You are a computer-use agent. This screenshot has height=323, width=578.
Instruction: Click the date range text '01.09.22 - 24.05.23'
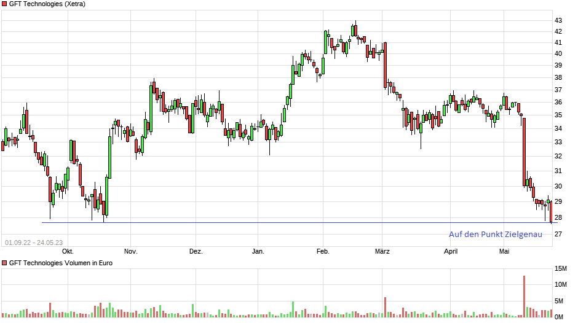pyautogui.click(x=34, y=243)
